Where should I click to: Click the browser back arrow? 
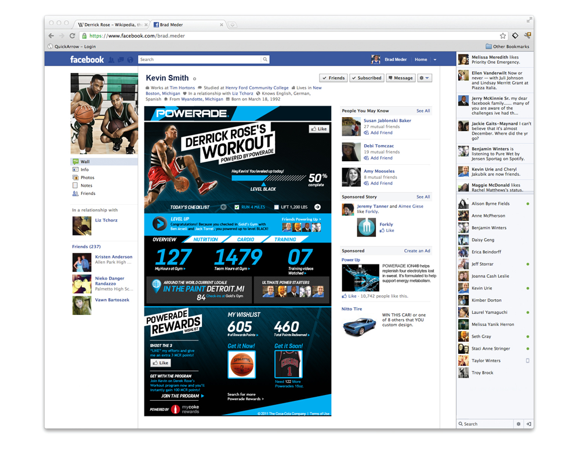(51, 36)
